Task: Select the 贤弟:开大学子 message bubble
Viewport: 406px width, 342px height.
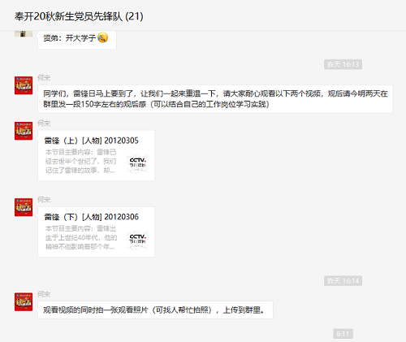Action: 77,40
